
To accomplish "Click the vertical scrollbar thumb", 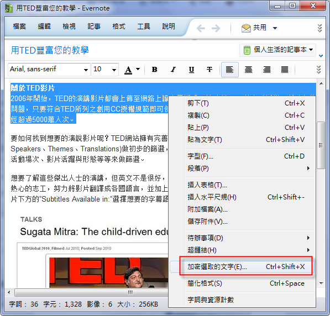I will [321, 145].
